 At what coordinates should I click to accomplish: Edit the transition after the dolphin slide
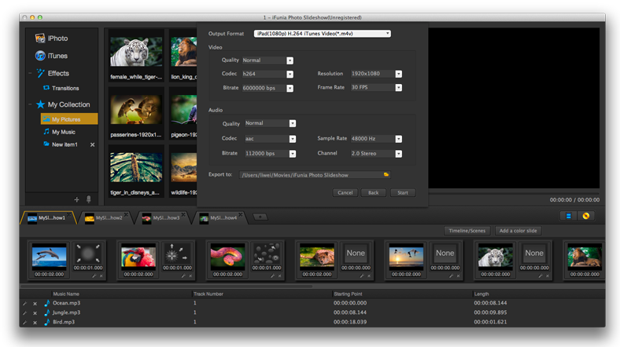pyautogui.click(x=94, y=276)
